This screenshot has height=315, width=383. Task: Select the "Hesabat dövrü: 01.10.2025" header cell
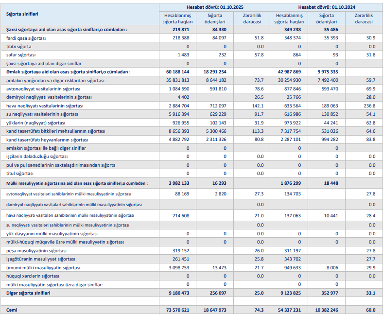coord(221,7)
